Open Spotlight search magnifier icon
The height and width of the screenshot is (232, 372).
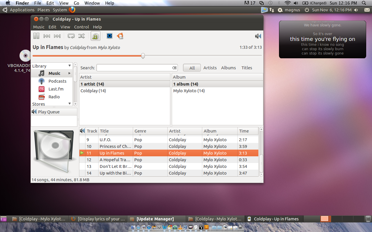(364, 3)
